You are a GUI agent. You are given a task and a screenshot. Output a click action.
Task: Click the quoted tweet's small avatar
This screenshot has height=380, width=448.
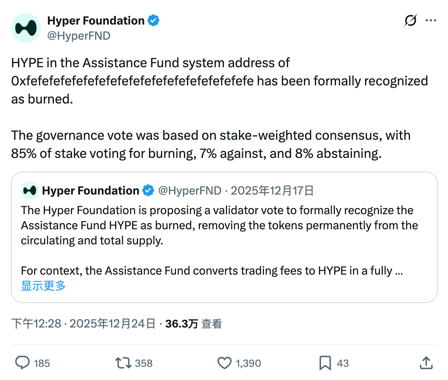coord(30,191)
